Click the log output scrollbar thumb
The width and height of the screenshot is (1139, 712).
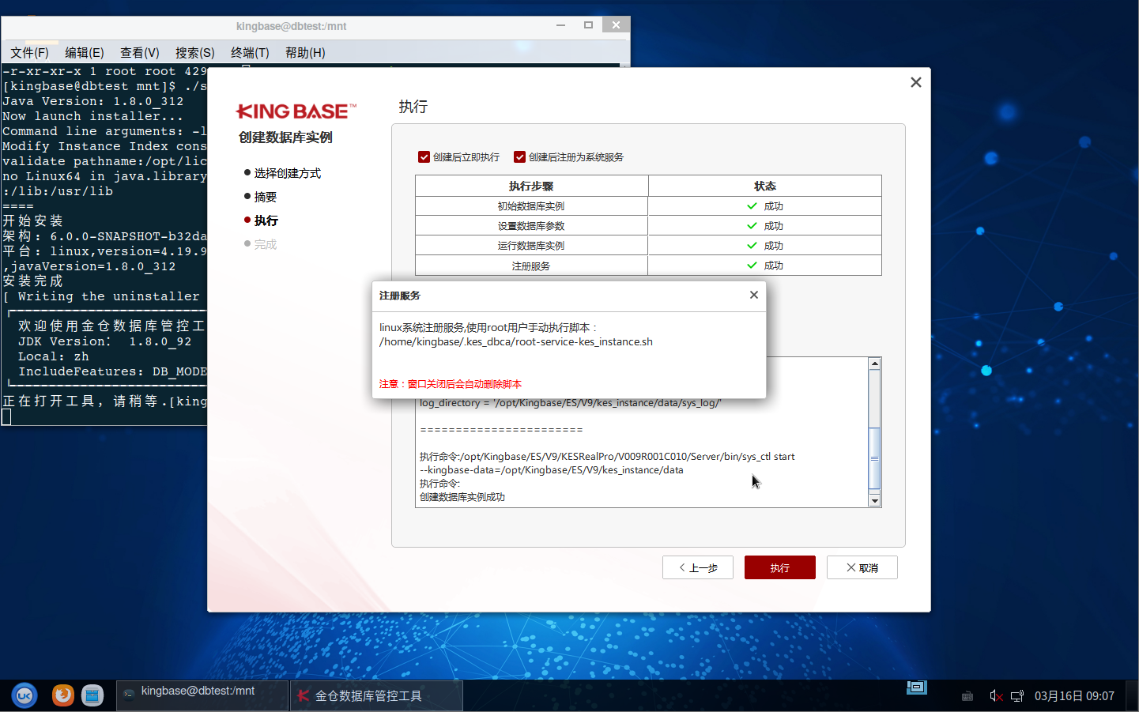click(x=874, y=458)
